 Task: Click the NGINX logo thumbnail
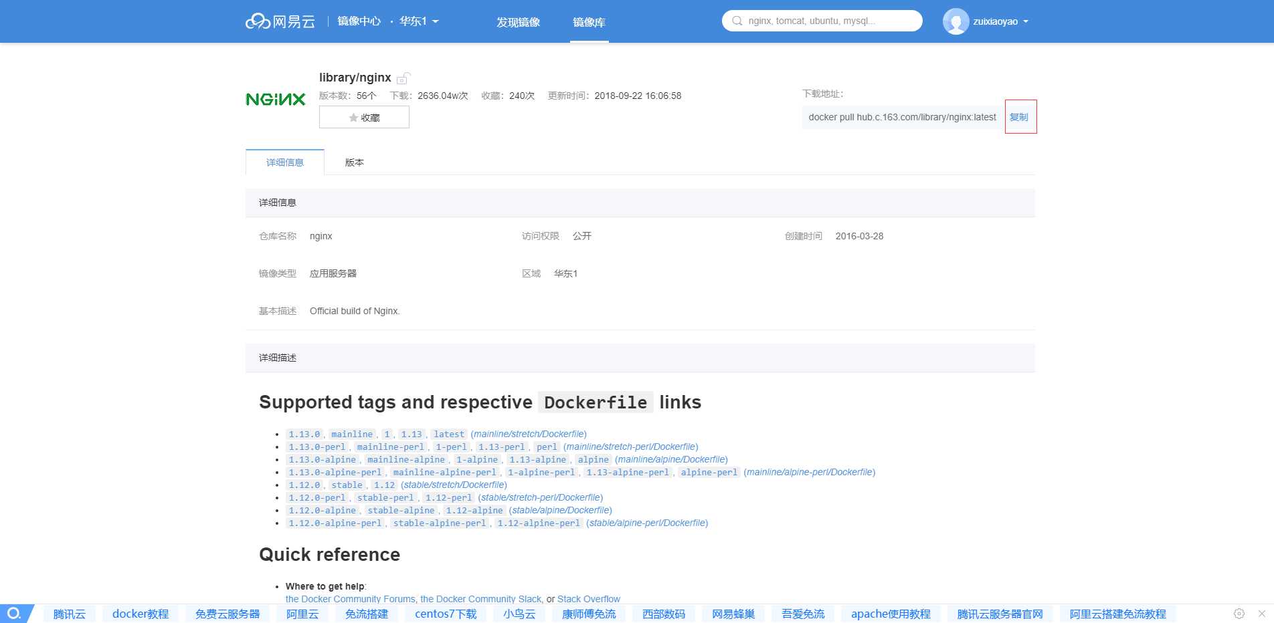coord(276,100)
